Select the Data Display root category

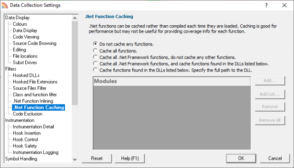point(17,17)
